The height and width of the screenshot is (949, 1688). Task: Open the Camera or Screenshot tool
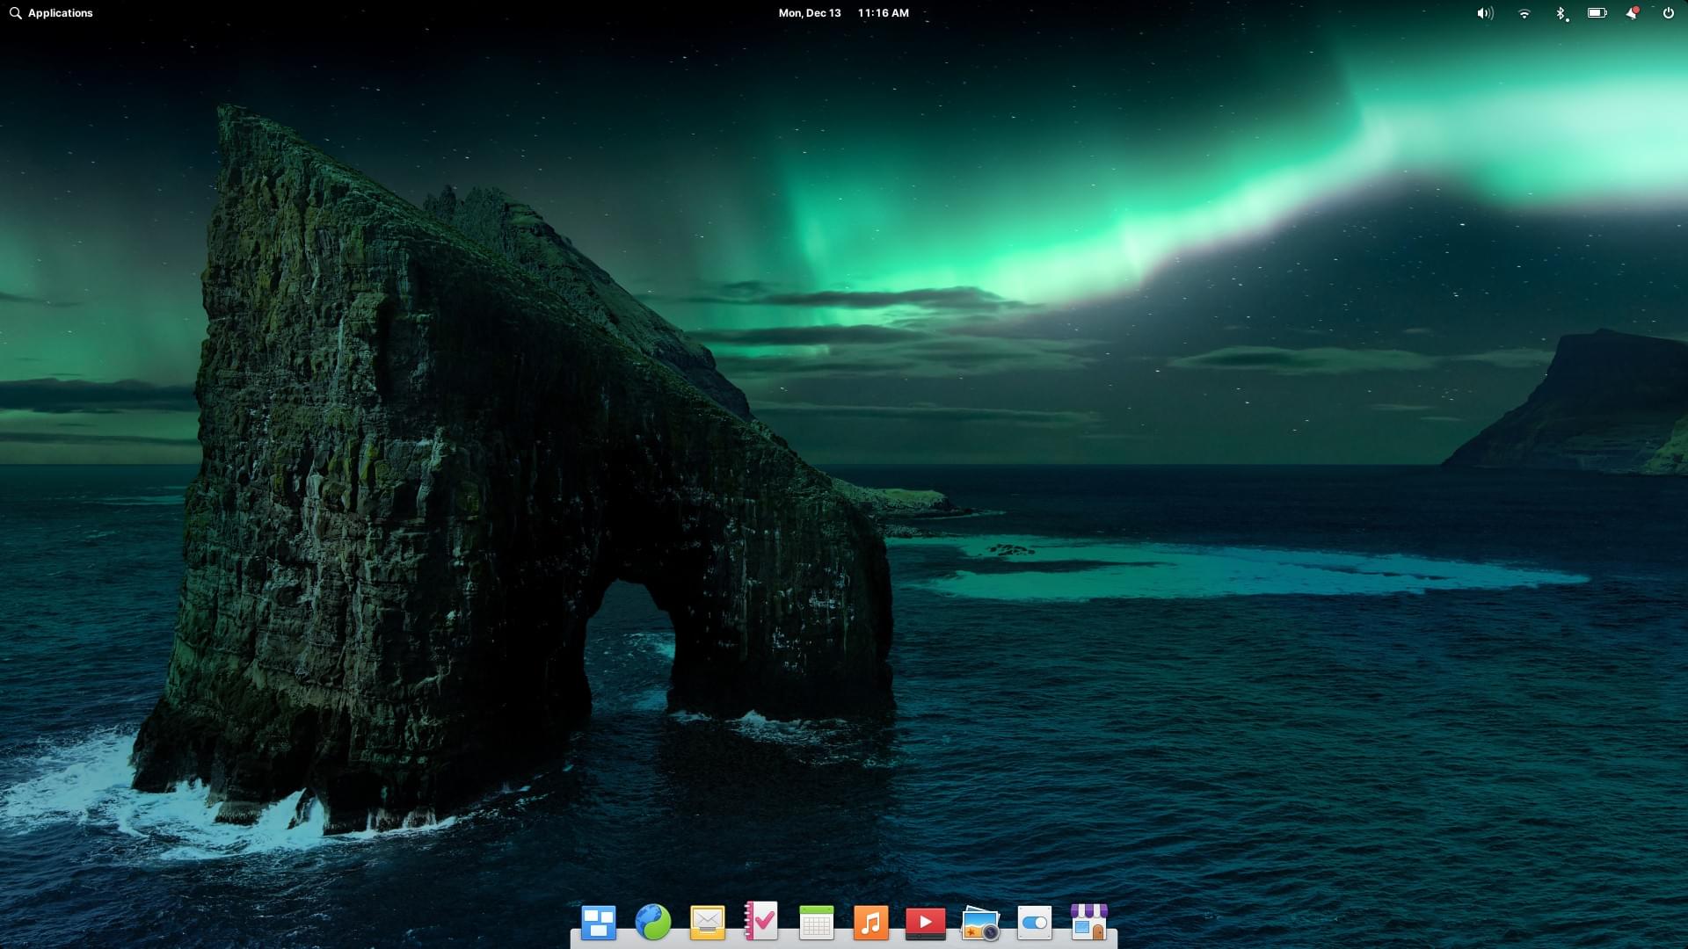(979, 923)
